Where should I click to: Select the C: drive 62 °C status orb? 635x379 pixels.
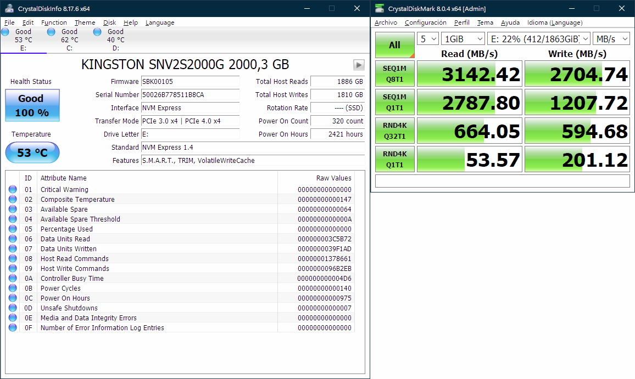tap(52, 32)
